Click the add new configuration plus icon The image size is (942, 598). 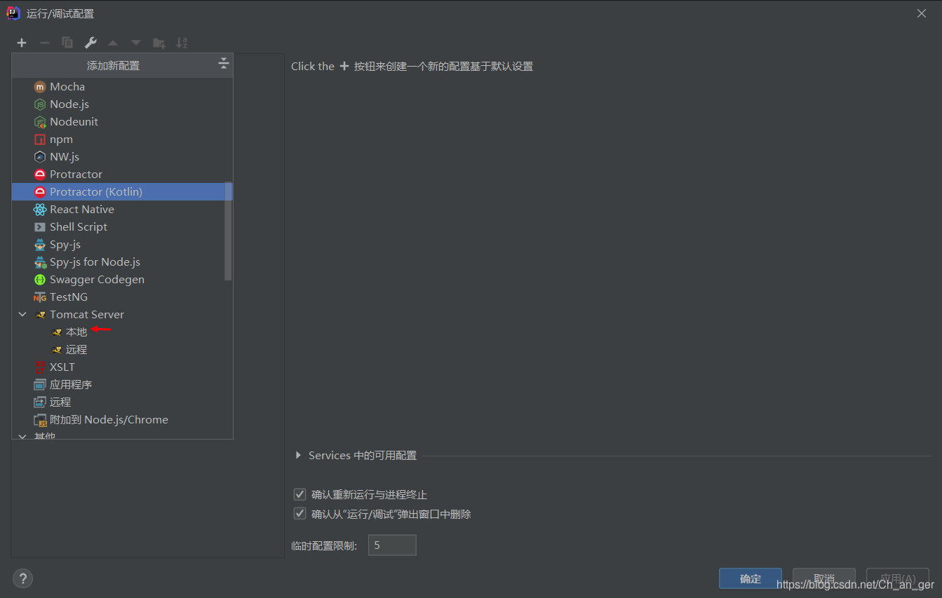coord(22,43)
